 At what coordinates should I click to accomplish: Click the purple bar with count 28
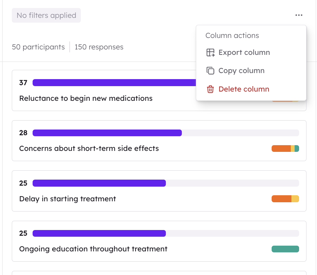coord(107,133)
